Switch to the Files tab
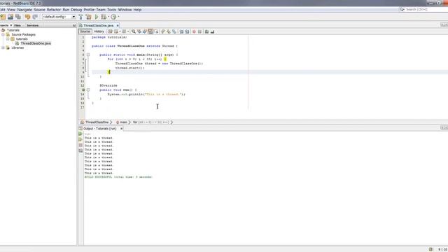The image size is (448, 252). point(17,25)
